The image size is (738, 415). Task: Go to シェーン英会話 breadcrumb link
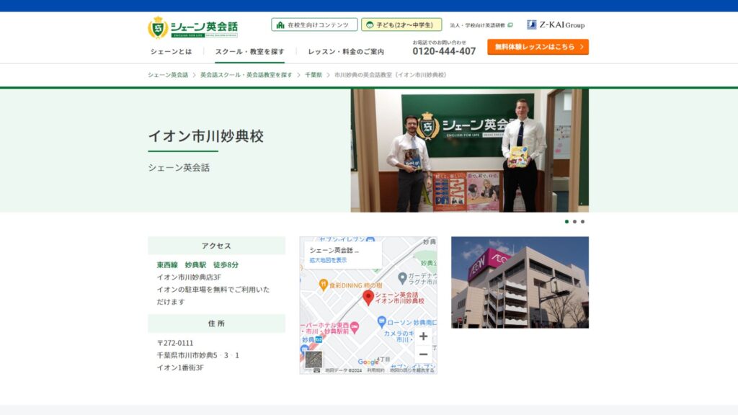167,75
